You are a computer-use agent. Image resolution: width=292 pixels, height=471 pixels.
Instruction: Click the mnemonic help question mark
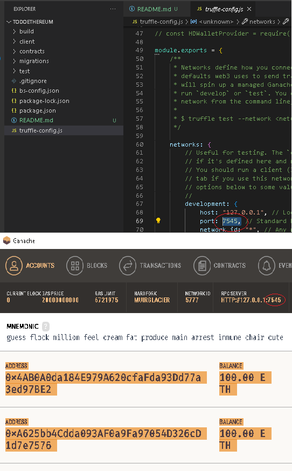(46, 326)
